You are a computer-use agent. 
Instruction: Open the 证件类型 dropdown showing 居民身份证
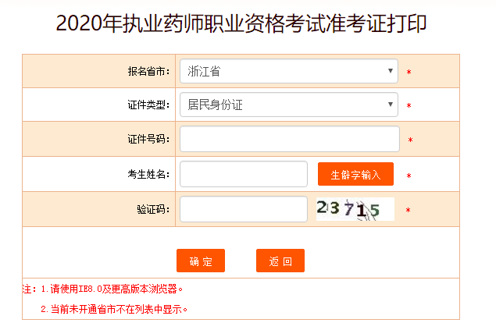pyautogui.click(x=289, y=105)
